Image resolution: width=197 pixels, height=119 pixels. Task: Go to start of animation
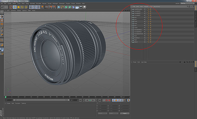tap(80, 100)
